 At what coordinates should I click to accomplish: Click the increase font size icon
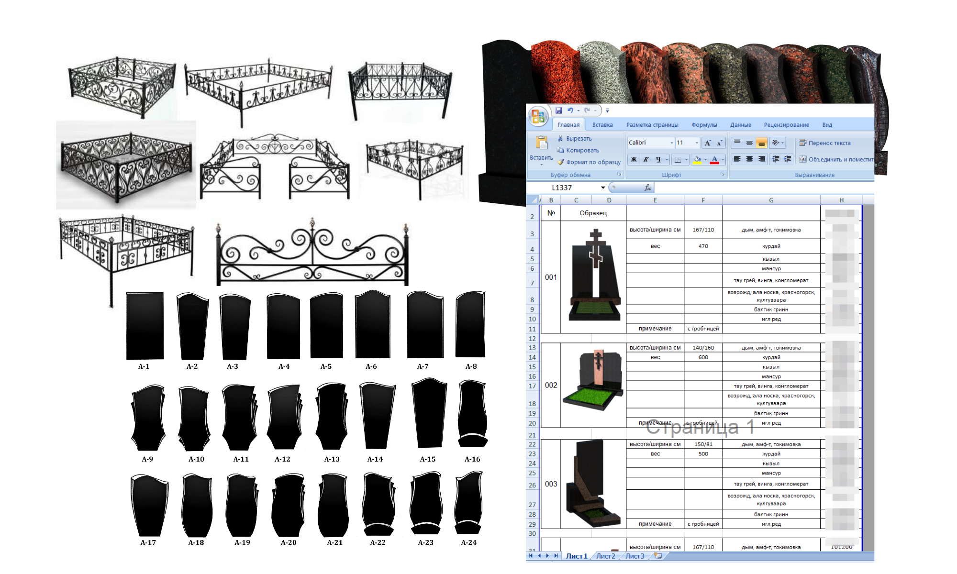[x=708, y=143]
